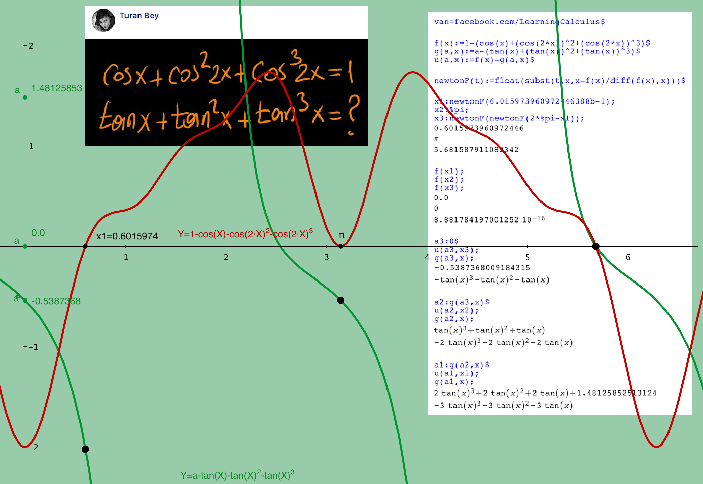
Task: Click the output -2 tan(x)³-2 tan(x)²-2 tan(x)
Action: tap(503, 342)
